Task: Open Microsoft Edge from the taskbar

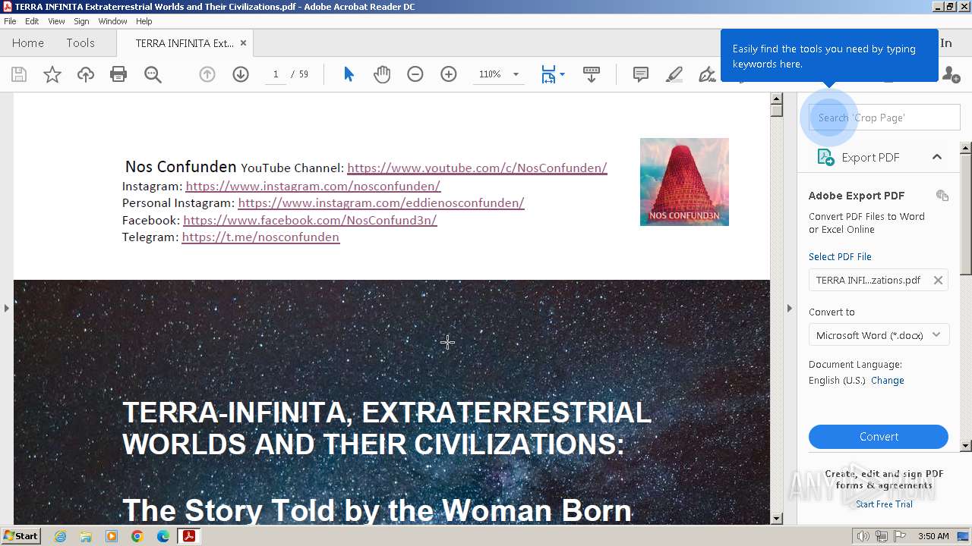Action: pos(163,536)
